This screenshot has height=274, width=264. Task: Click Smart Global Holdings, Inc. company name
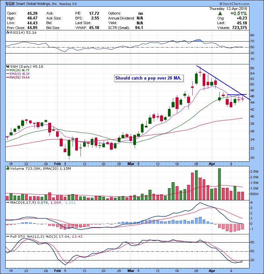[x=37, y=4]
